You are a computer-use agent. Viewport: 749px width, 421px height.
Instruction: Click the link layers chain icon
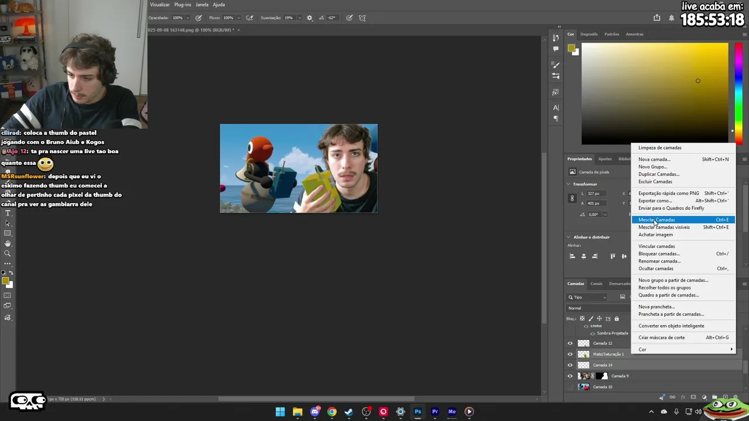(672, 397)
